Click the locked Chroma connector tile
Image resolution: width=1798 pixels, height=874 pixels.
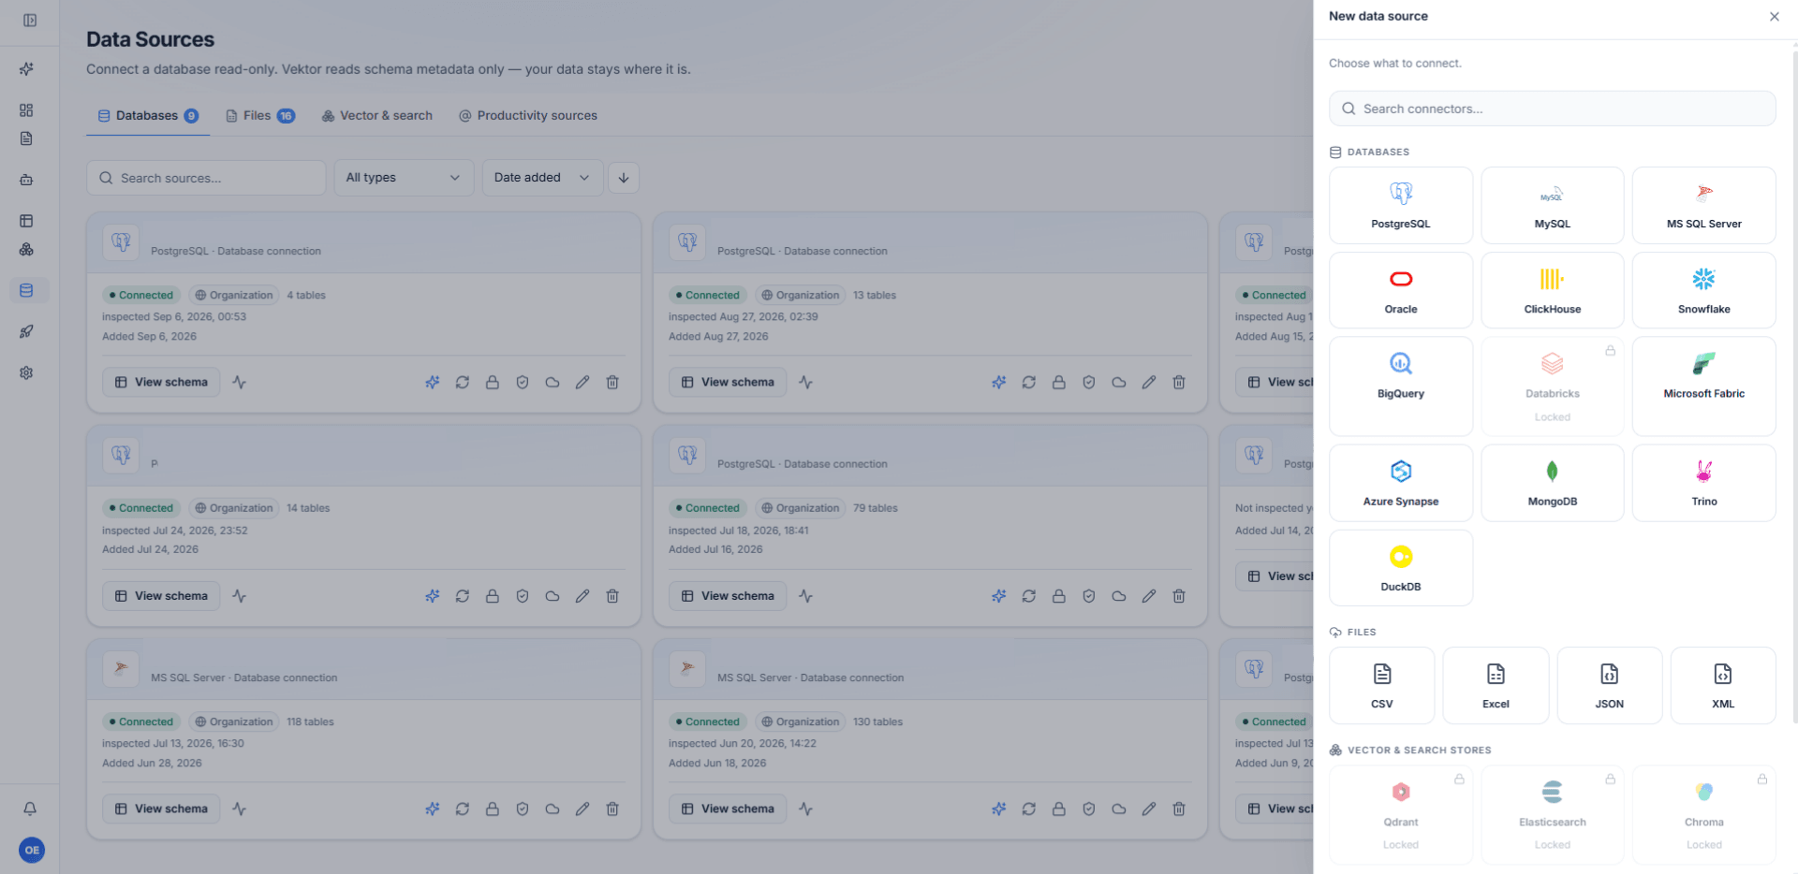(x=1703, y=815)
